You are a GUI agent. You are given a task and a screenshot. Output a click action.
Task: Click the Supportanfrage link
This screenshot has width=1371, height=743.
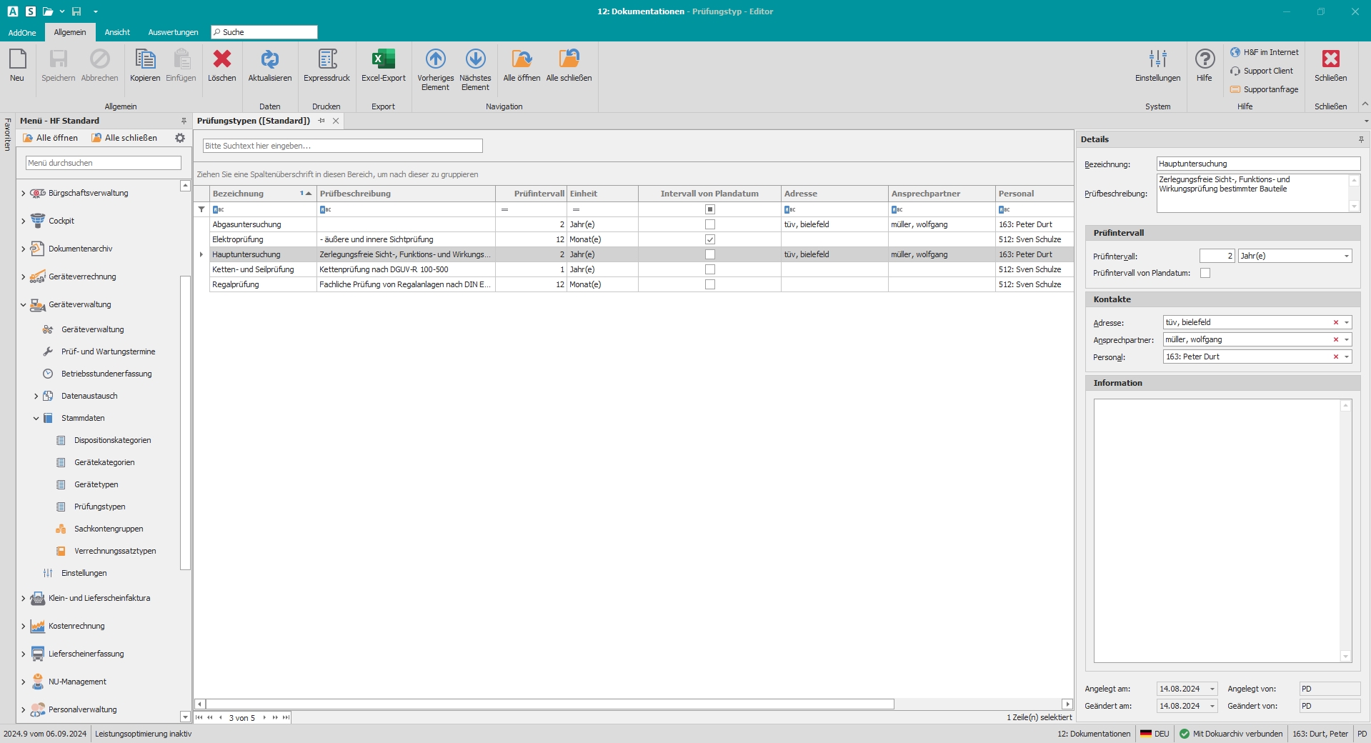[1270, 89]
